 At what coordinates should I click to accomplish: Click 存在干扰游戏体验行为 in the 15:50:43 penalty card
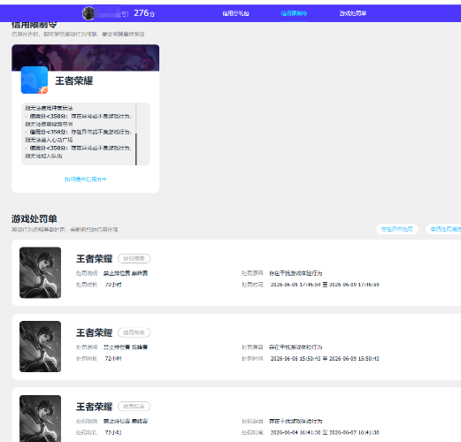click(296, 347)
